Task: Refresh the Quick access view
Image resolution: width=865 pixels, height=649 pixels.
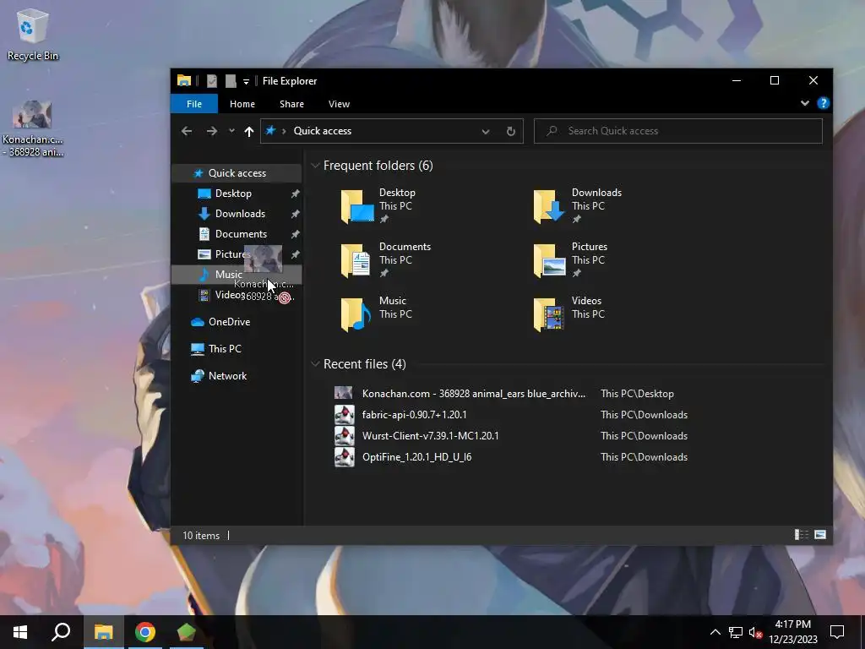Action: (x=511, y=131)
